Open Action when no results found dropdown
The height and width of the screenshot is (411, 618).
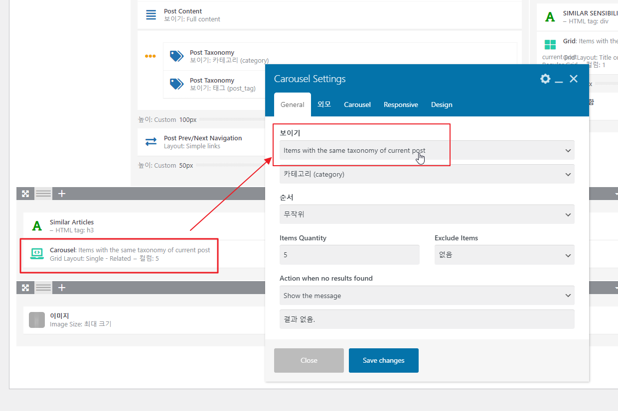click(427, 296)
